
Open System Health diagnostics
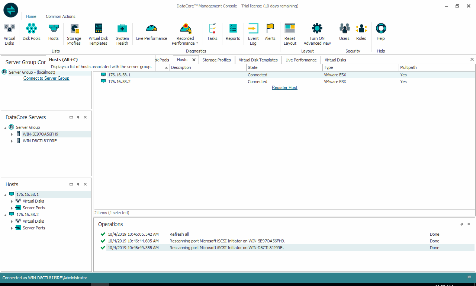122,34
